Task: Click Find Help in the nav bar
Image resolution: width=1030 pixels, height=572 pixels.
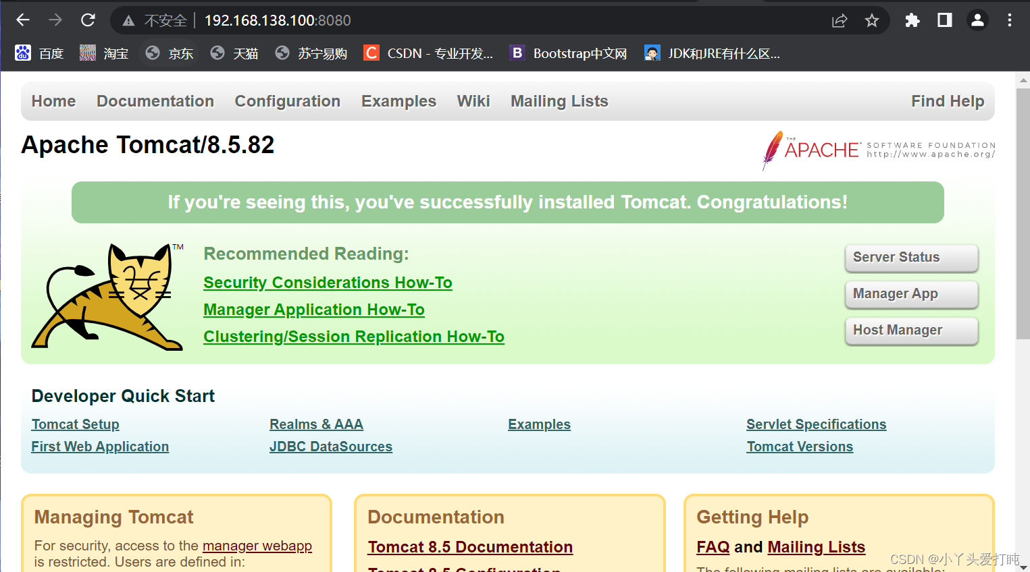Action: tap(948, 101)
